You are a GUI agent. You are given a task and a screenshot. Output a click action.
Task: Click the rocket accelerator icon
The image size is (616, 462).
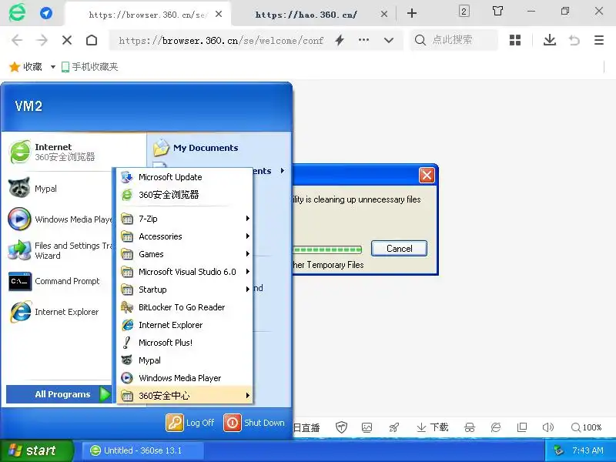click(x=393, y=427)
